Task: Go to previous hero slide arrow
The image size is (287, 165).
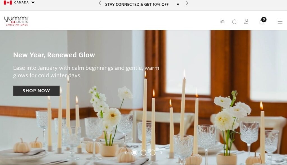Action: coord(126,153)
